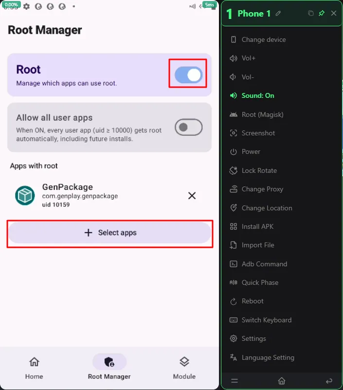Click the 5ms latency badge
The height and width of the screenshot is (390, 343).
[210, 5]
